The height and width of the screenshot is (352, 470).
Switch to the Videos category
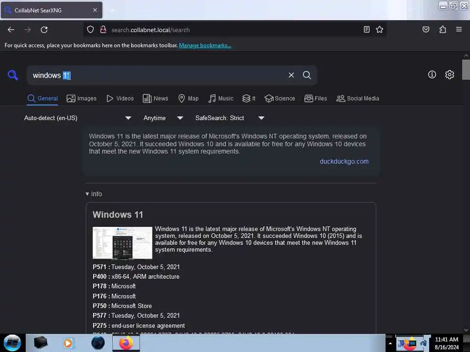click(120, 99)
